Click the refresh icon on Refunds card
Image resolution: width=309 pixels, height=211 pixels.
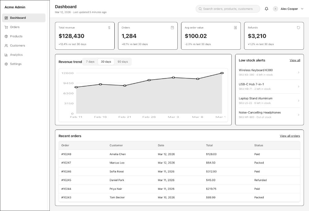(x=298, y=28)
